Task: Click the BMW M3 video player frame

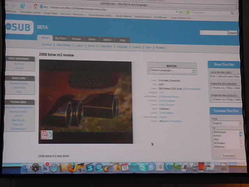Action: coord(86,102)
